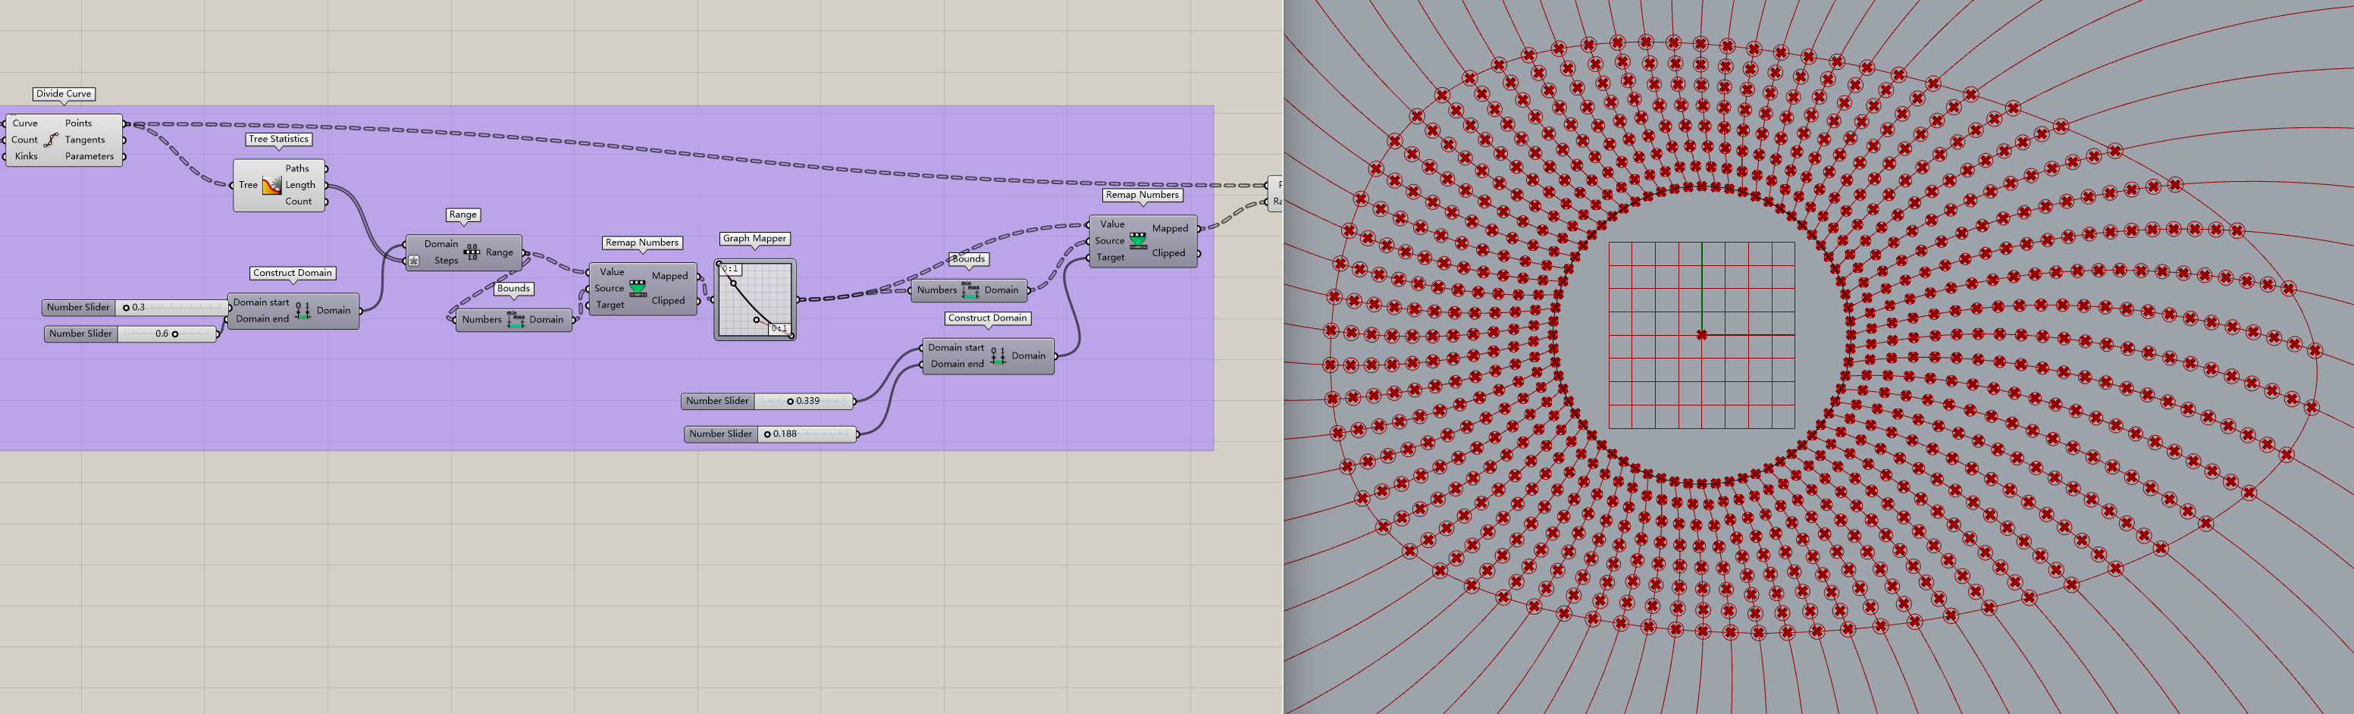Click the Graph Mapper label tag
This screenshot has width=2354, height=714.
754,238
